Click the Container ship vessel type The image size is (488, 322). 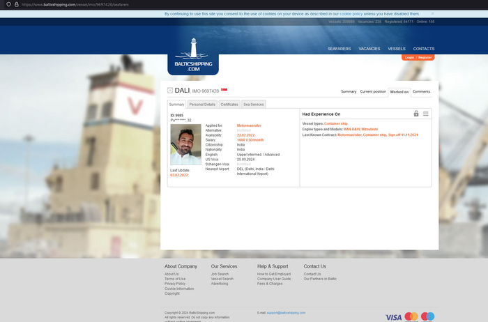coord(336,123)
